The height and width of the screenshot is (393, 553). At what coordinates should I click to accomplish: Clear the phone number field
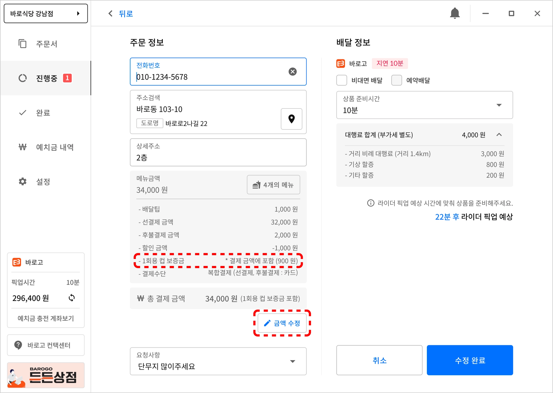click(292, 71)
